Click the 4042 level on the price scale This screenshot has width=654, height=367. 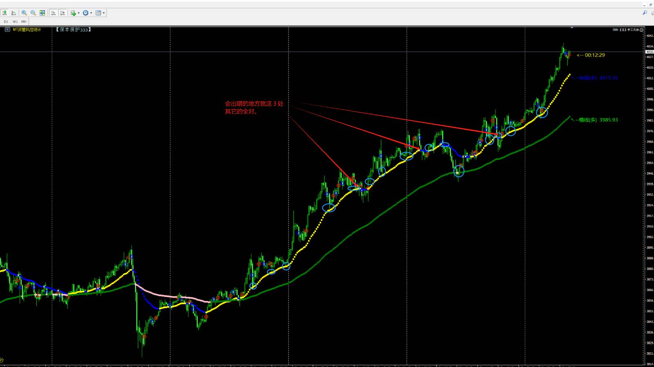tap(650, 36)
